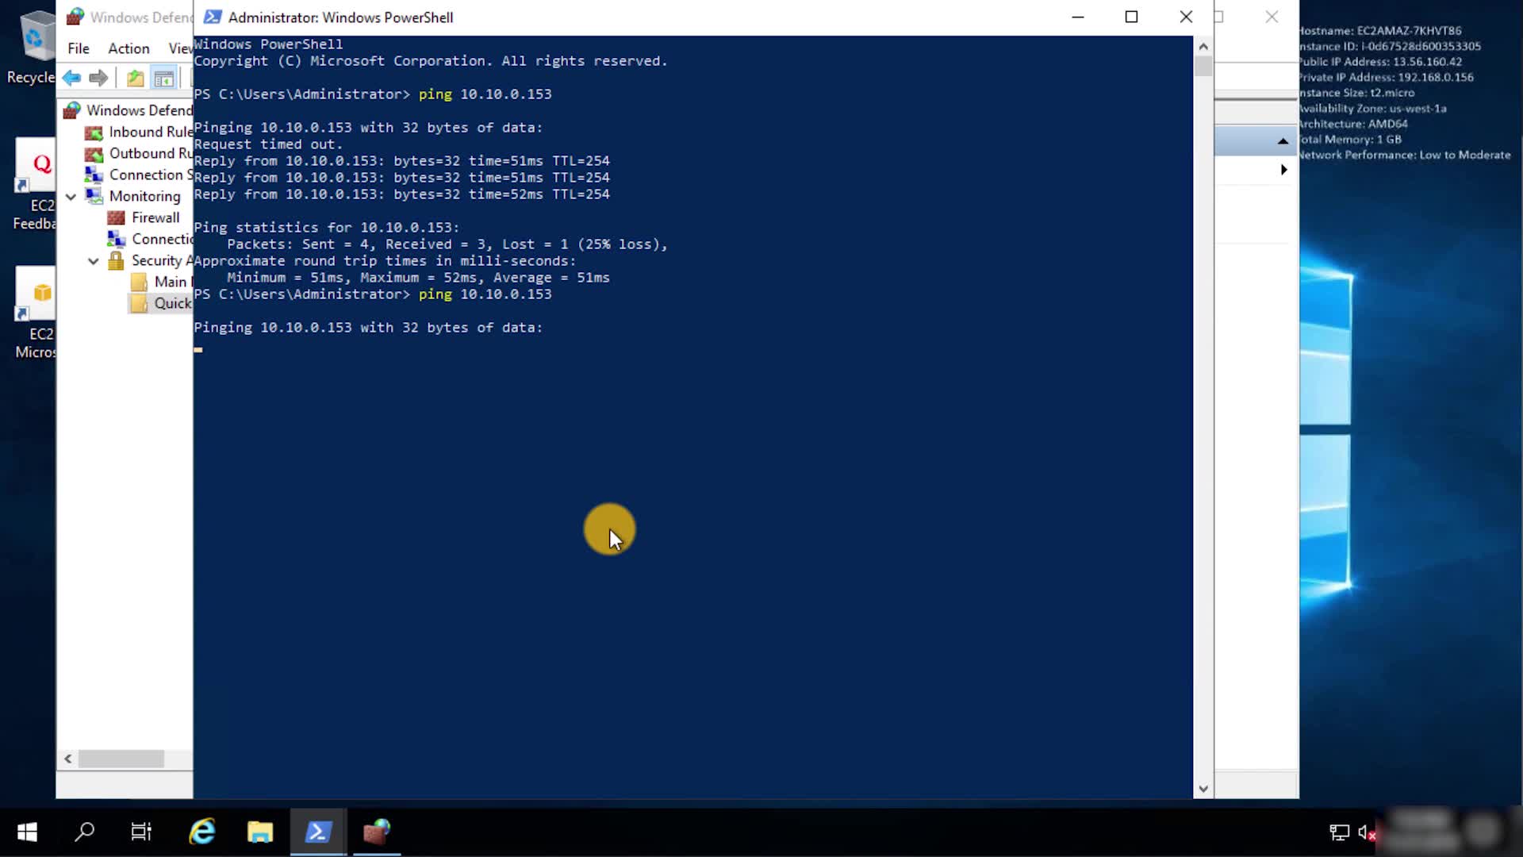Click the Back arrow toolbar icon
1523x857 pixels.
71,78
